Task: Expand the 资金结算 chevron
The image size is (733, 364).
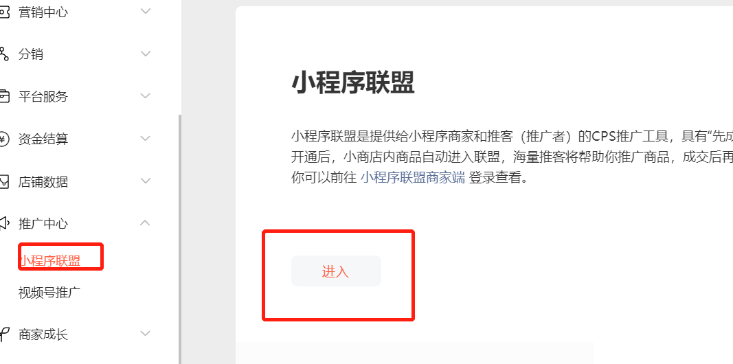Action: 146,138
